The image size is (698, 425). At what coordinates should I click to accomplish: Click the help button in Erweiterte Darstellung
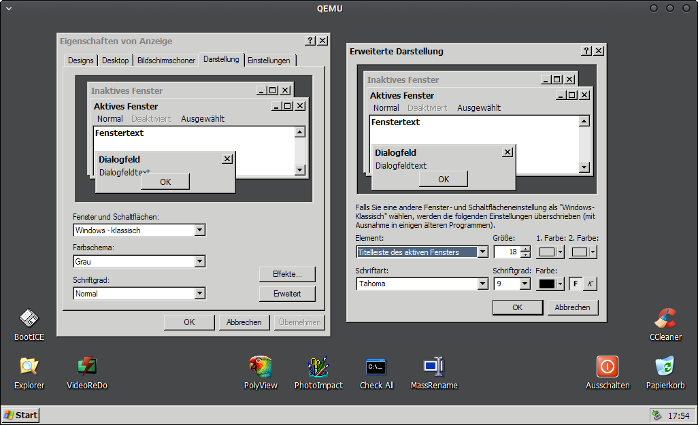tap(586, 51)
